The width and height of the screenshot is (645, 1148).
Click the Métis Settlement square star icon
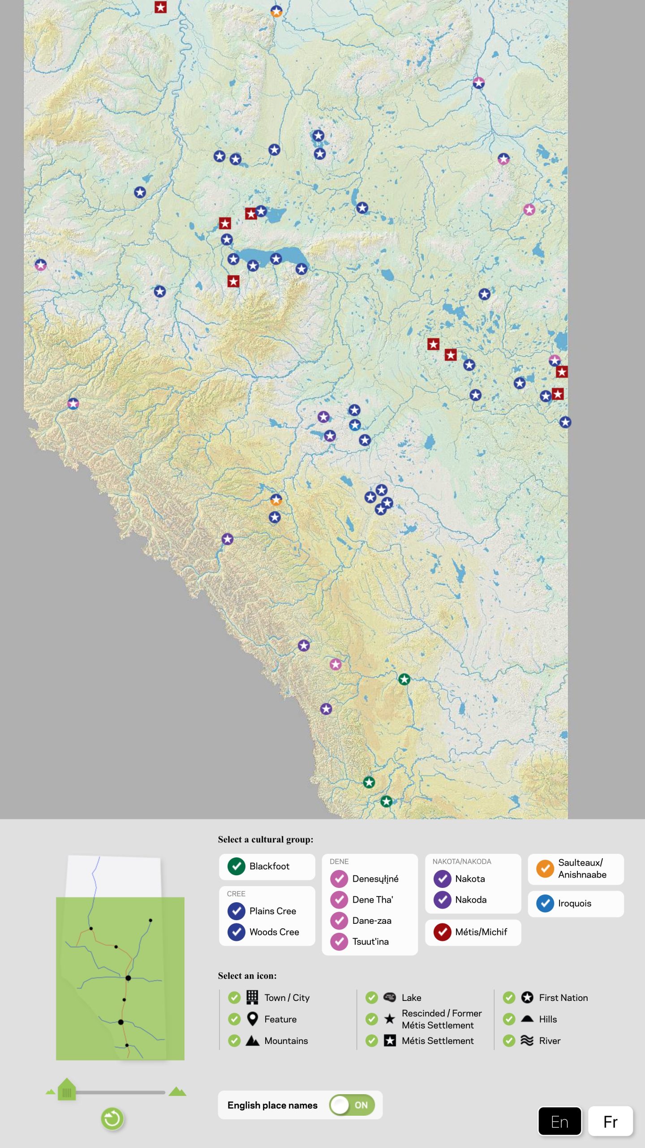click(390, 1040)
